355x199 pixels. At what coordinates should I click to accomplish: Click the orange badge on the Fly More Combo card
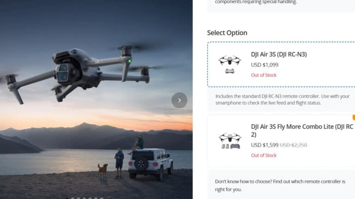[354, 117]
